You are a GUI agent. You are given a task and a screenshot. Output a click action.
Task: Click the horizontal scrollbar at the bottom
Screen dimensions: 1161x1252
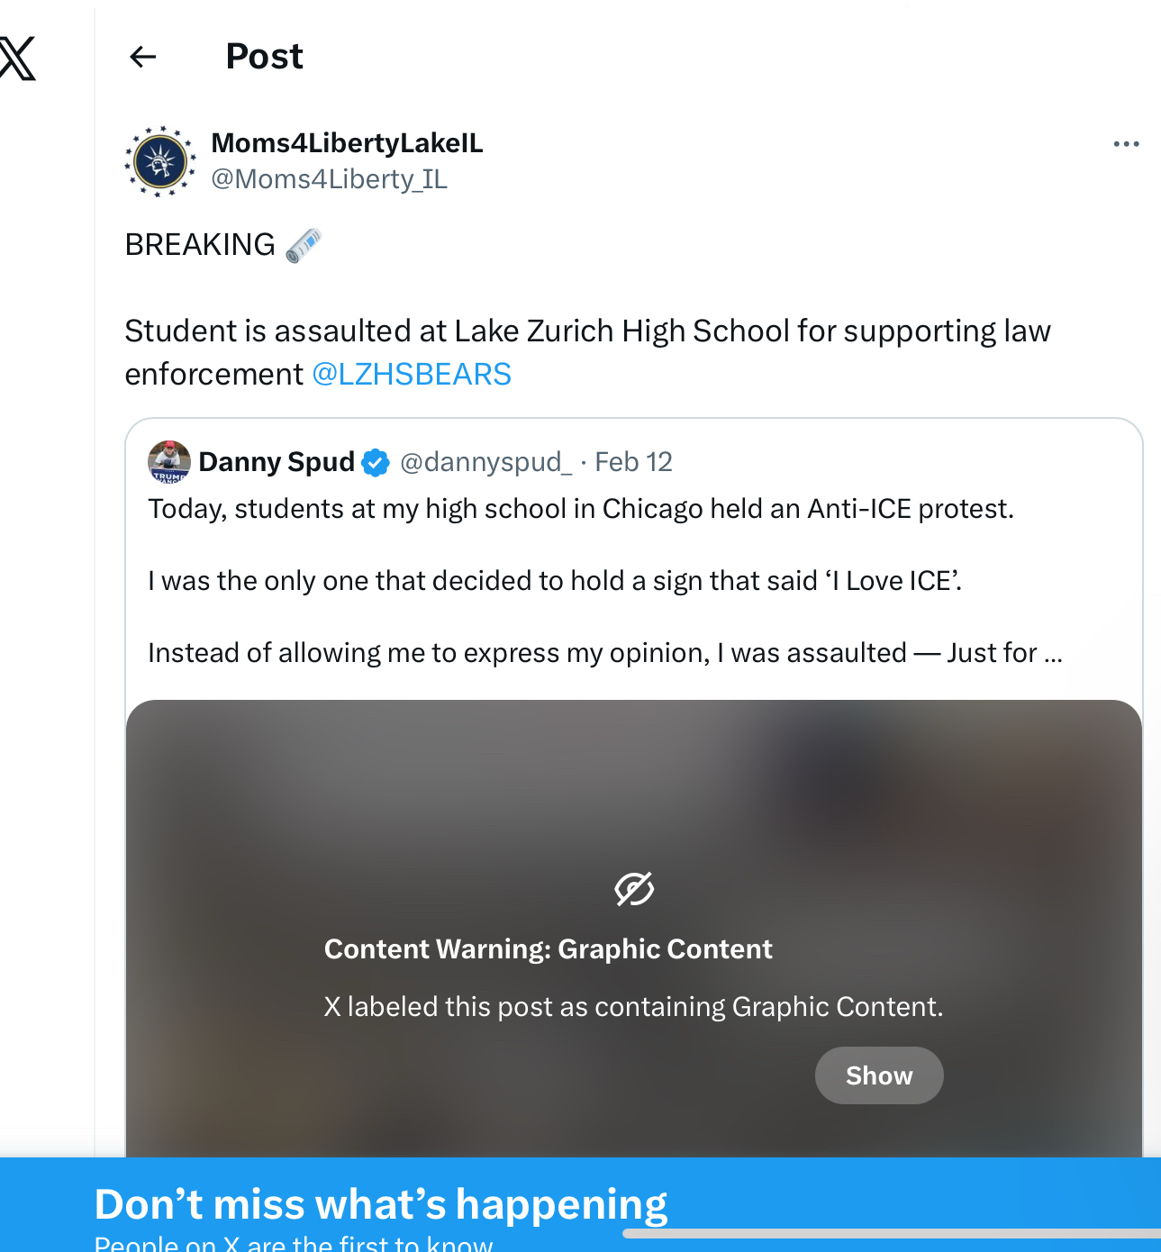tap(892, 1233)
